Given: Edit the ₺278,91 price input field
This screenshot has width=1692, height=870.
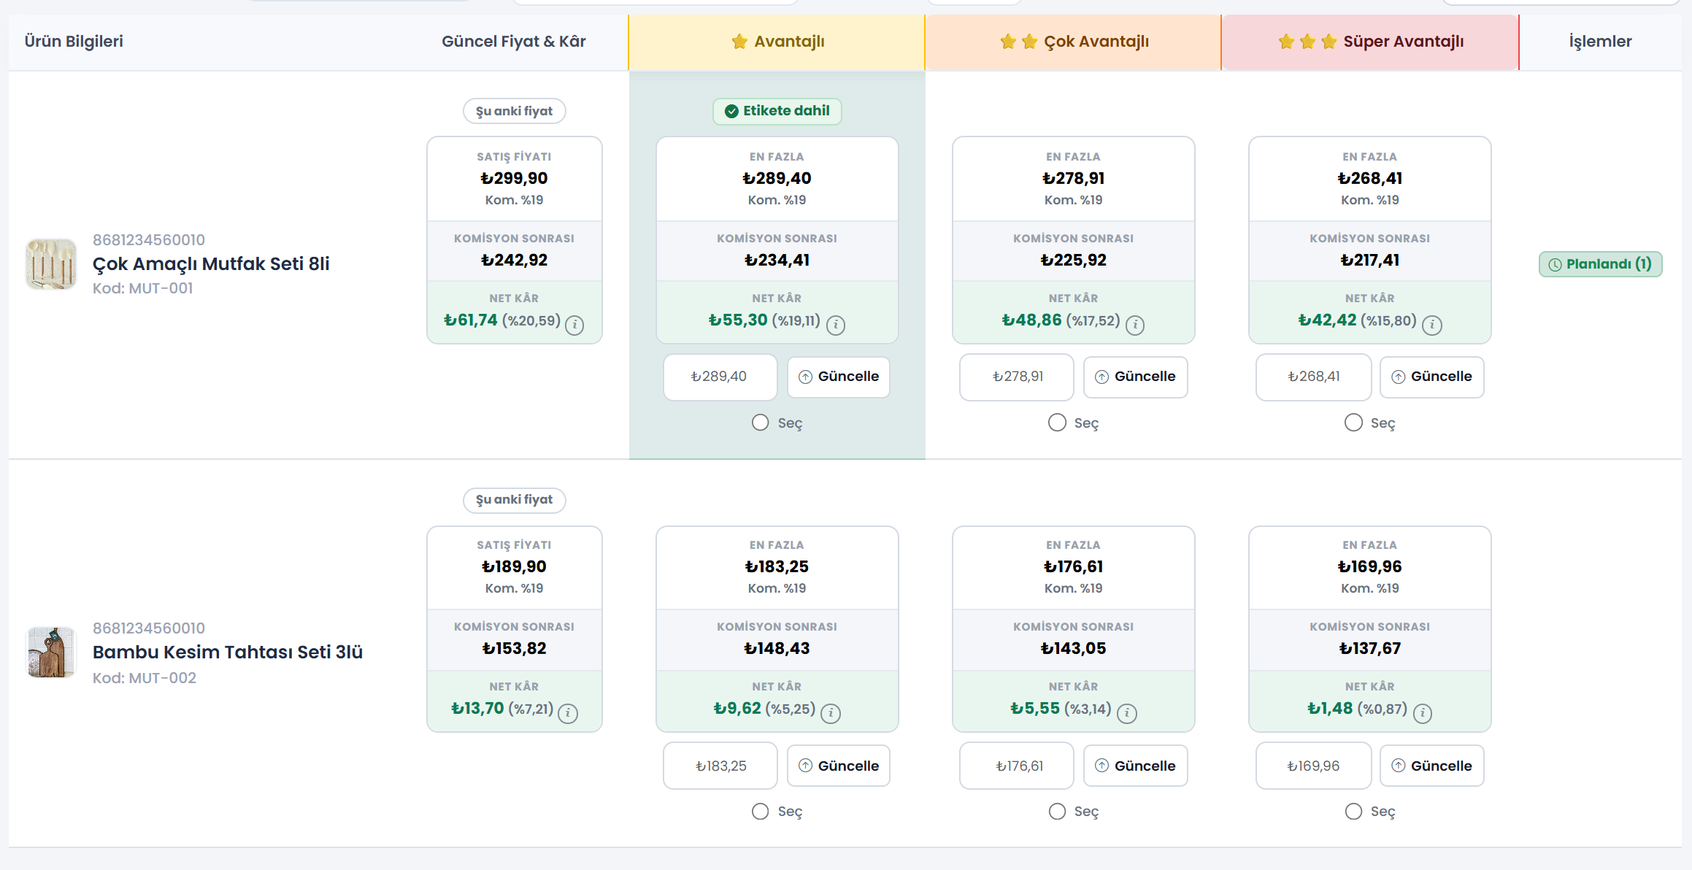Looking at the screenshot, I should (x=1016, y=377).
